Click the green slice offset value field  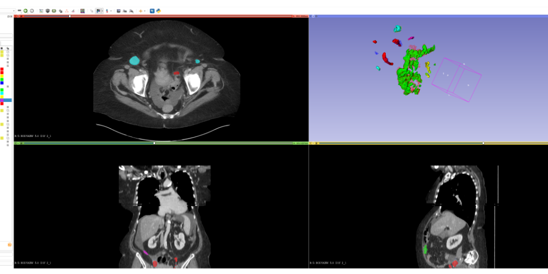click(x=300, y=143)
